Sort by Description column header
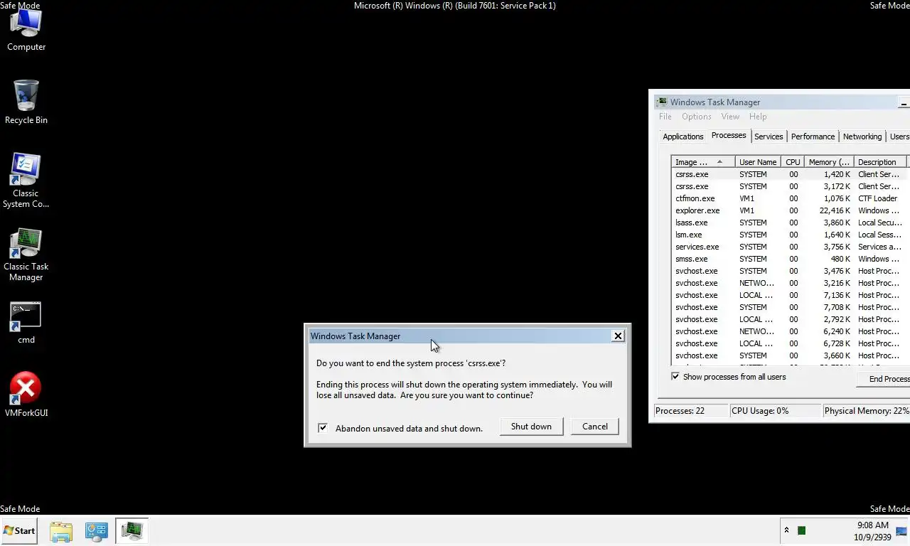The height and width of the screenshot is (546, 910). coord(880,162)
